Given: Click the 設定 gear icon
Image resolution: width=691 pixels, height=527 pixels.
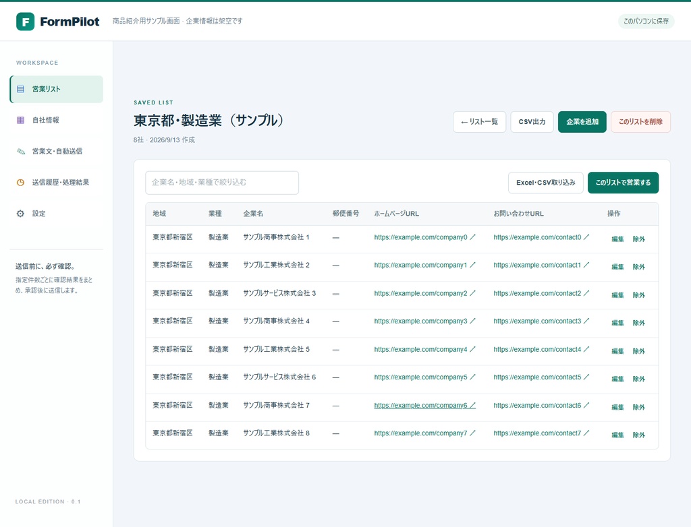Looking at the screenshot, I should tap(21, 214).
